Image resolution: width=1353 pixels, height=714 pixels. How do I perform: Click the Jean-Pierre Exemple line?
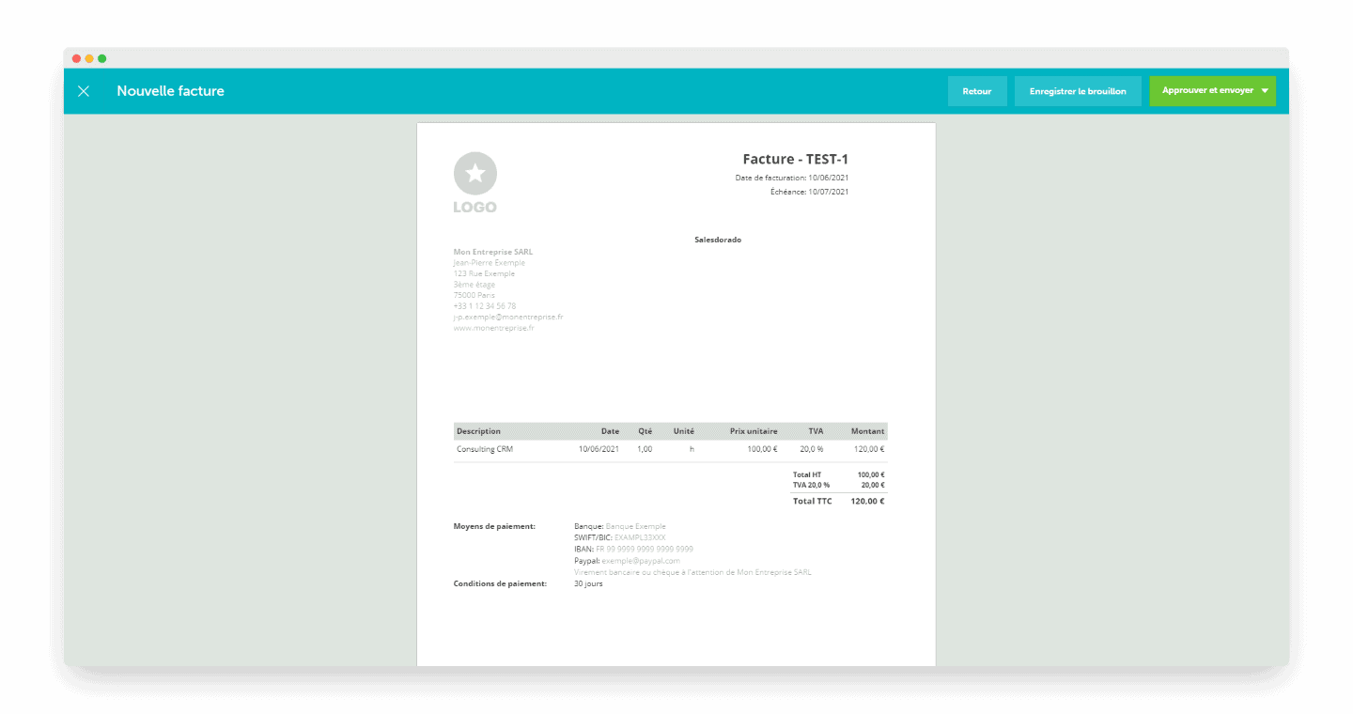pos(490,262)
